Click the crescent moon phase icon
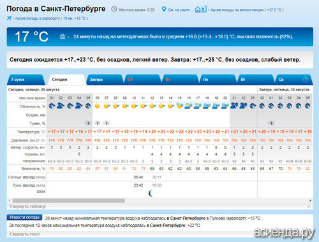The height and width of the screenshot is (242, 319). 151,193
